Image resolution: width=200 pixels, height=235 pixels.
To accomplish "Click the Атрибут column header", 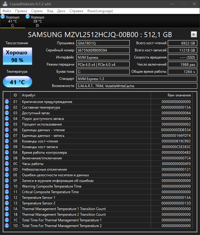I will tap(85, 95).
